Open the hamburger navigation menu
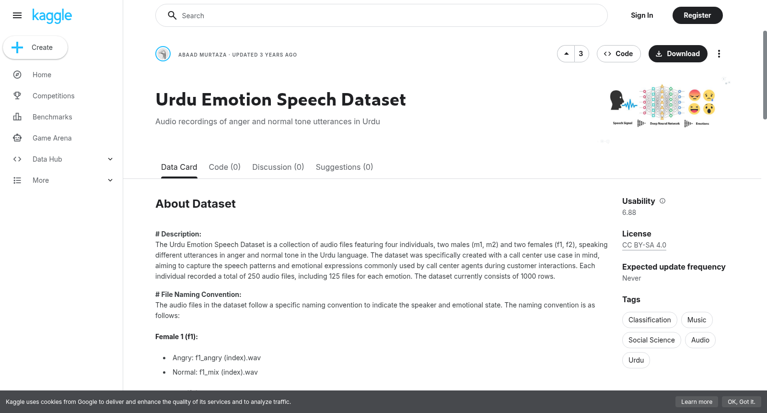 coord(17,15)
